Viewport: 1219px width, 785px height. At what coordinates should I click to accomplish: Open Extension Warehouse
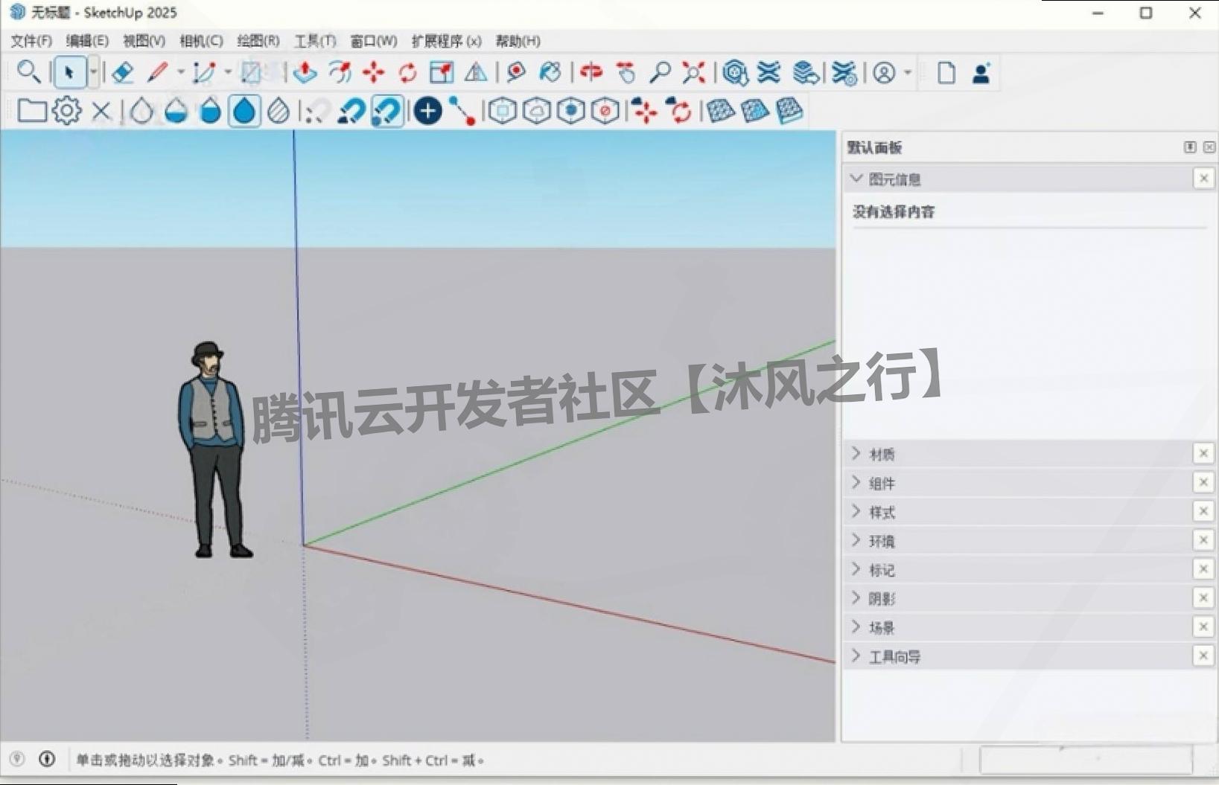tap(769, 73)
